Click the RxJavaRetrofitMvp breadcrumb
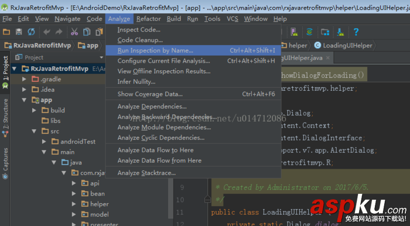The height and width of the screenshot is (226, 410). (38, 46)
